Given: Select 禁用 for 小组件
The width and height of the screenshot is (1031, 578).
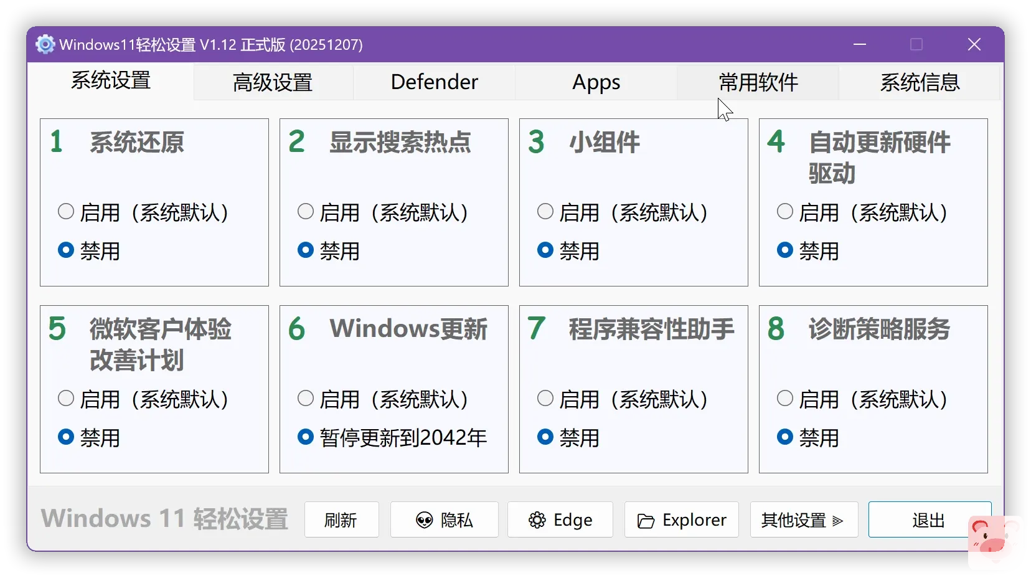Looking at the screenshot, I should tap(545, 250).
